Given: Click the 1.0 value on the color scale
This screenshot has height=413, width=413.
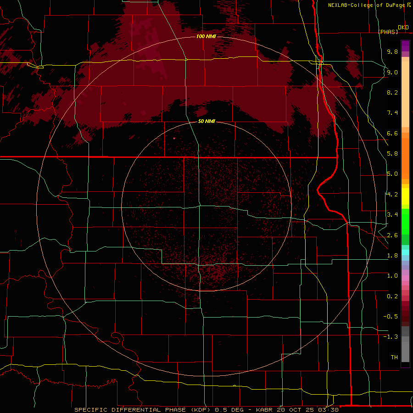Looking at the screenshot, I should [x=392, y=276].
